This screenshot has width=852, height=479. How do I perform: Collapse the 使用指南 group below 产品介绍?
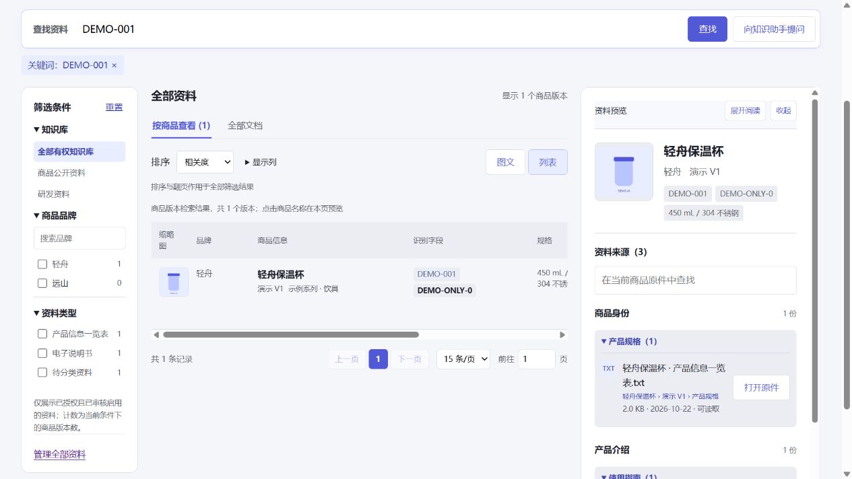pos(629,476)
